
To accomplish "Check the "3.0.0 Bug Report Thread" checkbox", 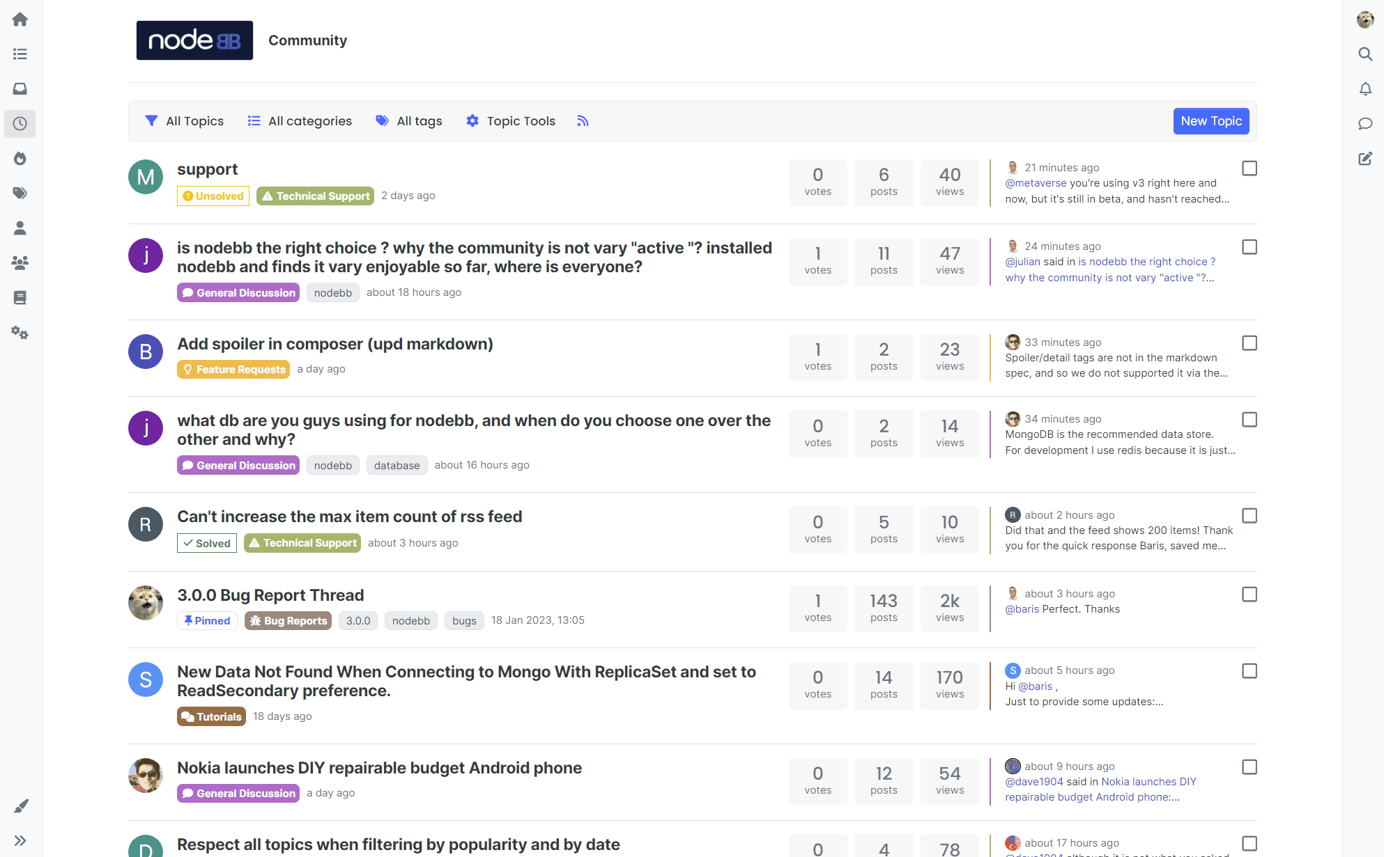I will (x=1250, y=595).
